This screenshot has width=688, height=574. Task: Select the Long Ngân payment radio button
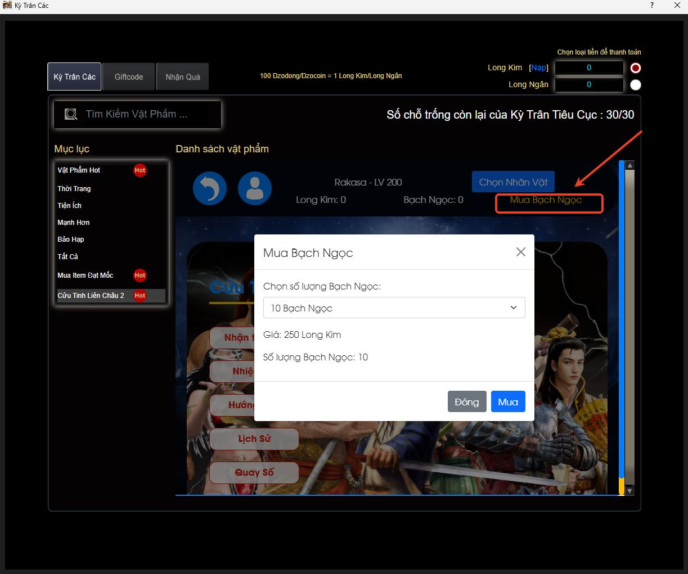pos(636,85)
